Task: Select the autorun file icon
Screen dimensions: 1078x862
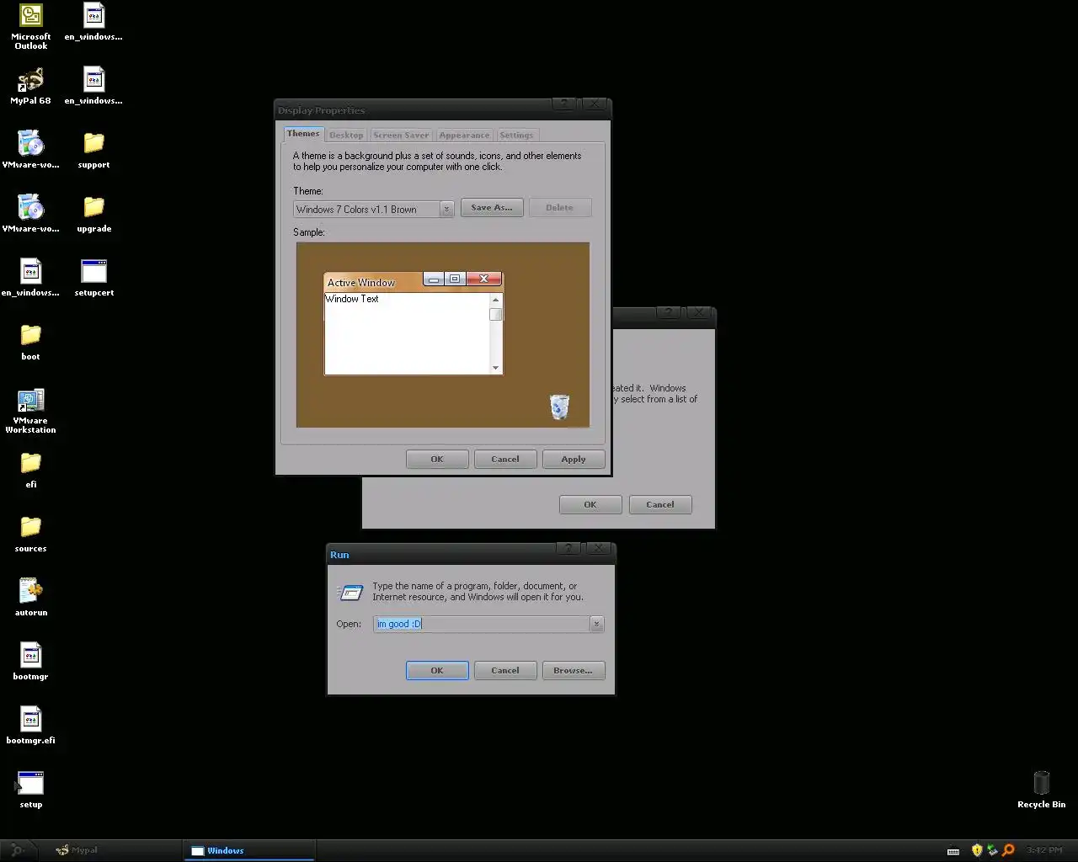Action: tap(30, 598)
